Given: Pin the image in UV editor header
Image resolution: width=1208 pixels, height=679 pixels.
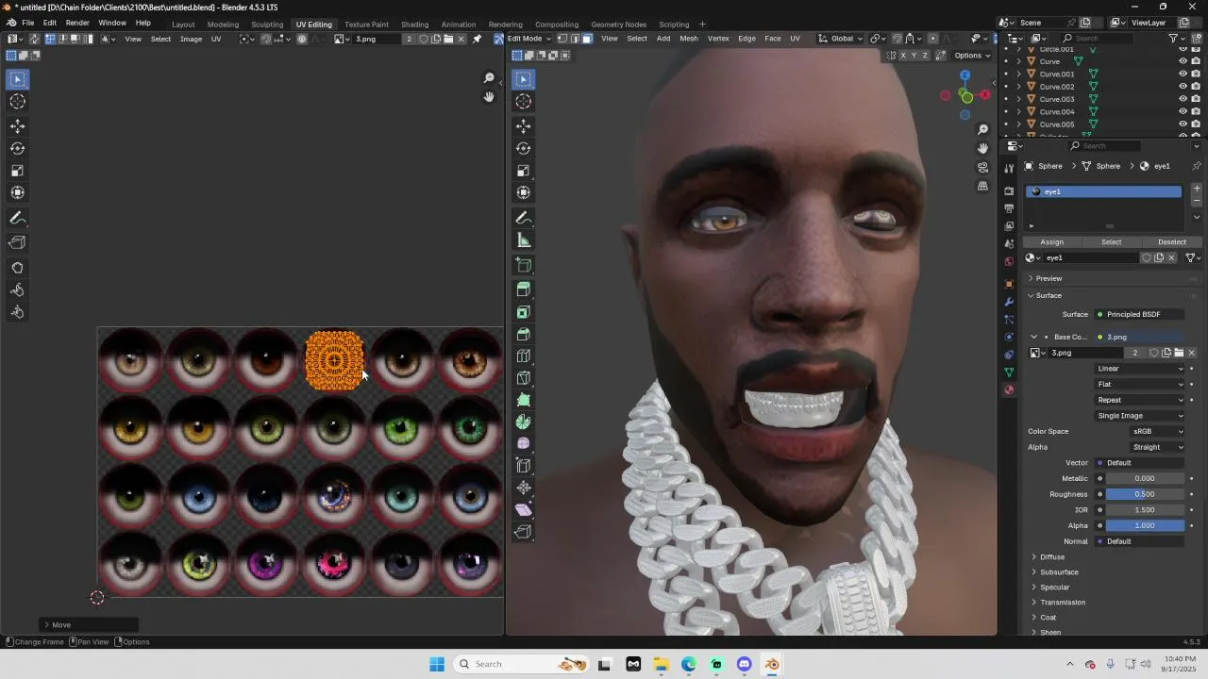Looking at the screenshot, I should 477,39.
